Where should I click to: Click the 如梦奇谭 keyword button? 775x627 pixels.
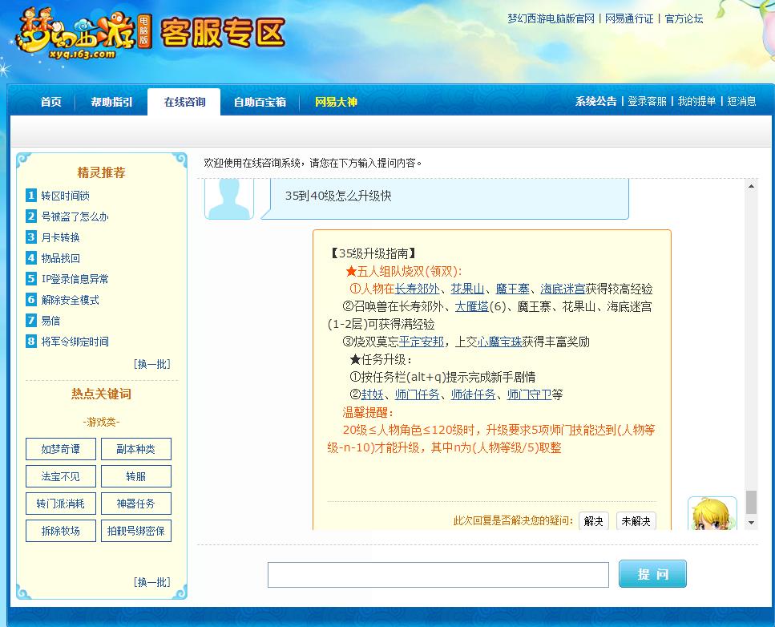click(60, 449)
